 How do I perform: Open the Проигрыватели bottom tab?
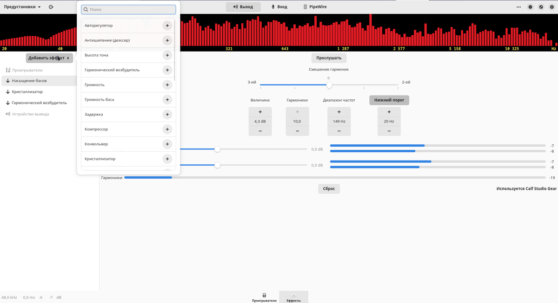click(x=264, y=297)
